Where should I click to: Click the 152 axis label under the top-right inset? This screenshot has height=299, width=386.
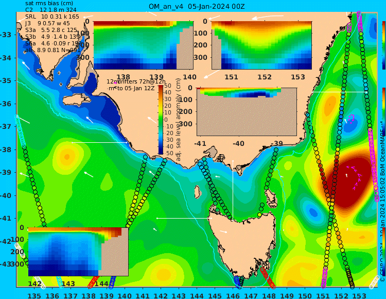point(265,77)
